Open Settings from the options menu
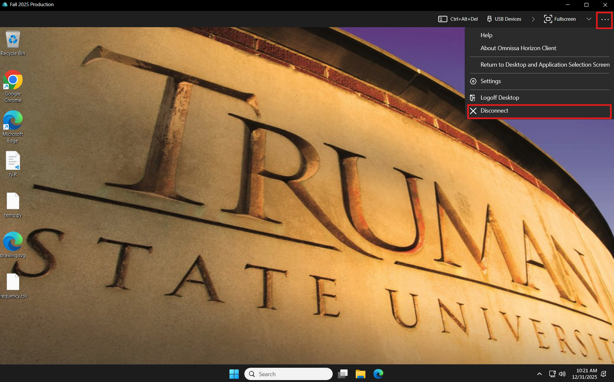The width and height of the screenshot is (614, 382). tap(490, 81)
